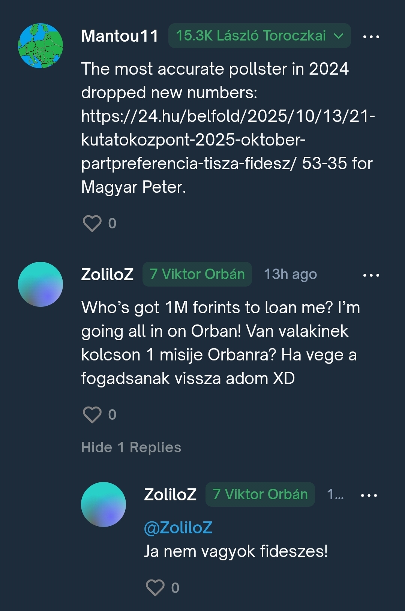
Task: Like ZoliloZ's 1M forints comment
Action: [x=92, y=414]
